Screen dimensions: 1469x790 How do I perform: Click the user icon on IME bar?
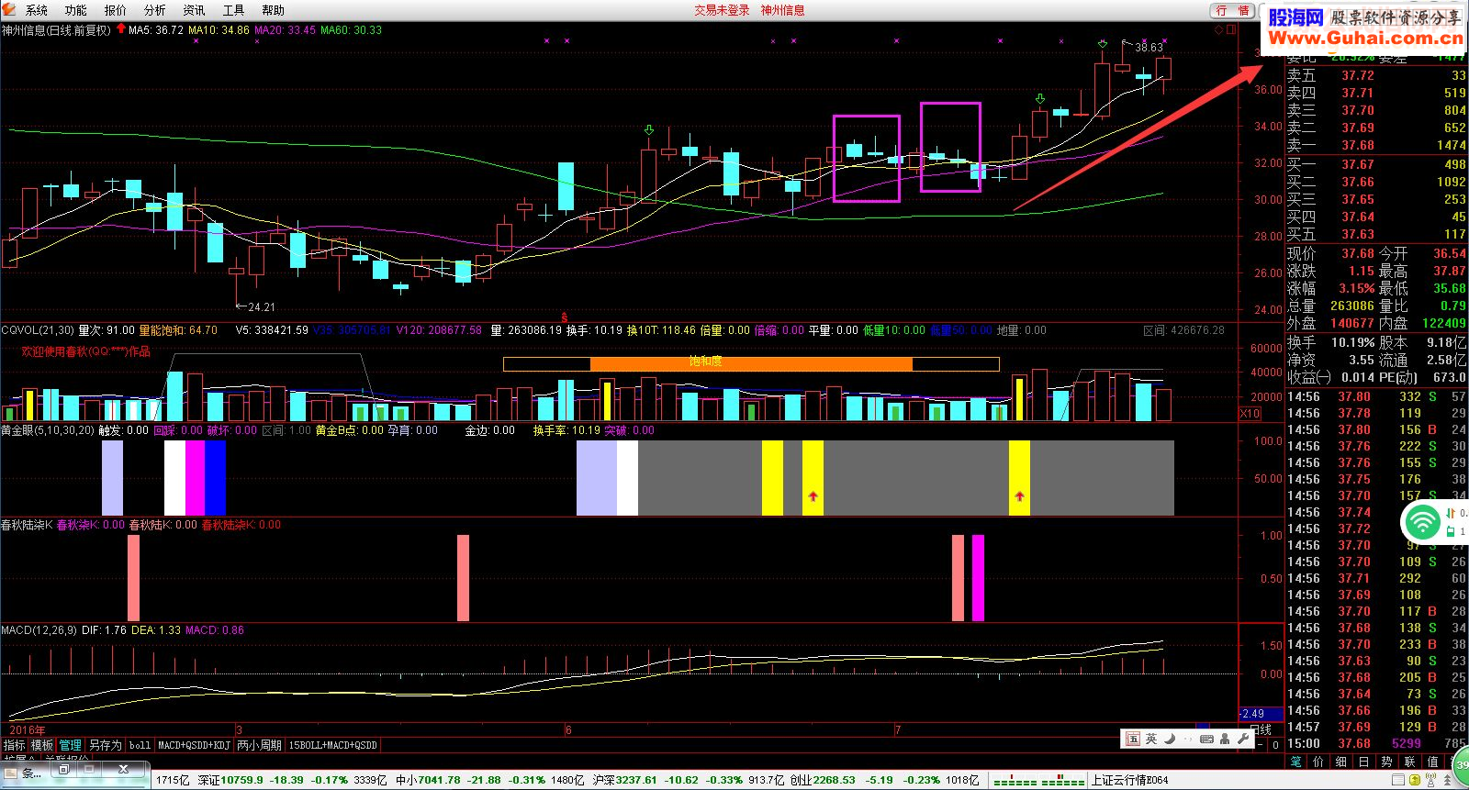point(1225,739)
